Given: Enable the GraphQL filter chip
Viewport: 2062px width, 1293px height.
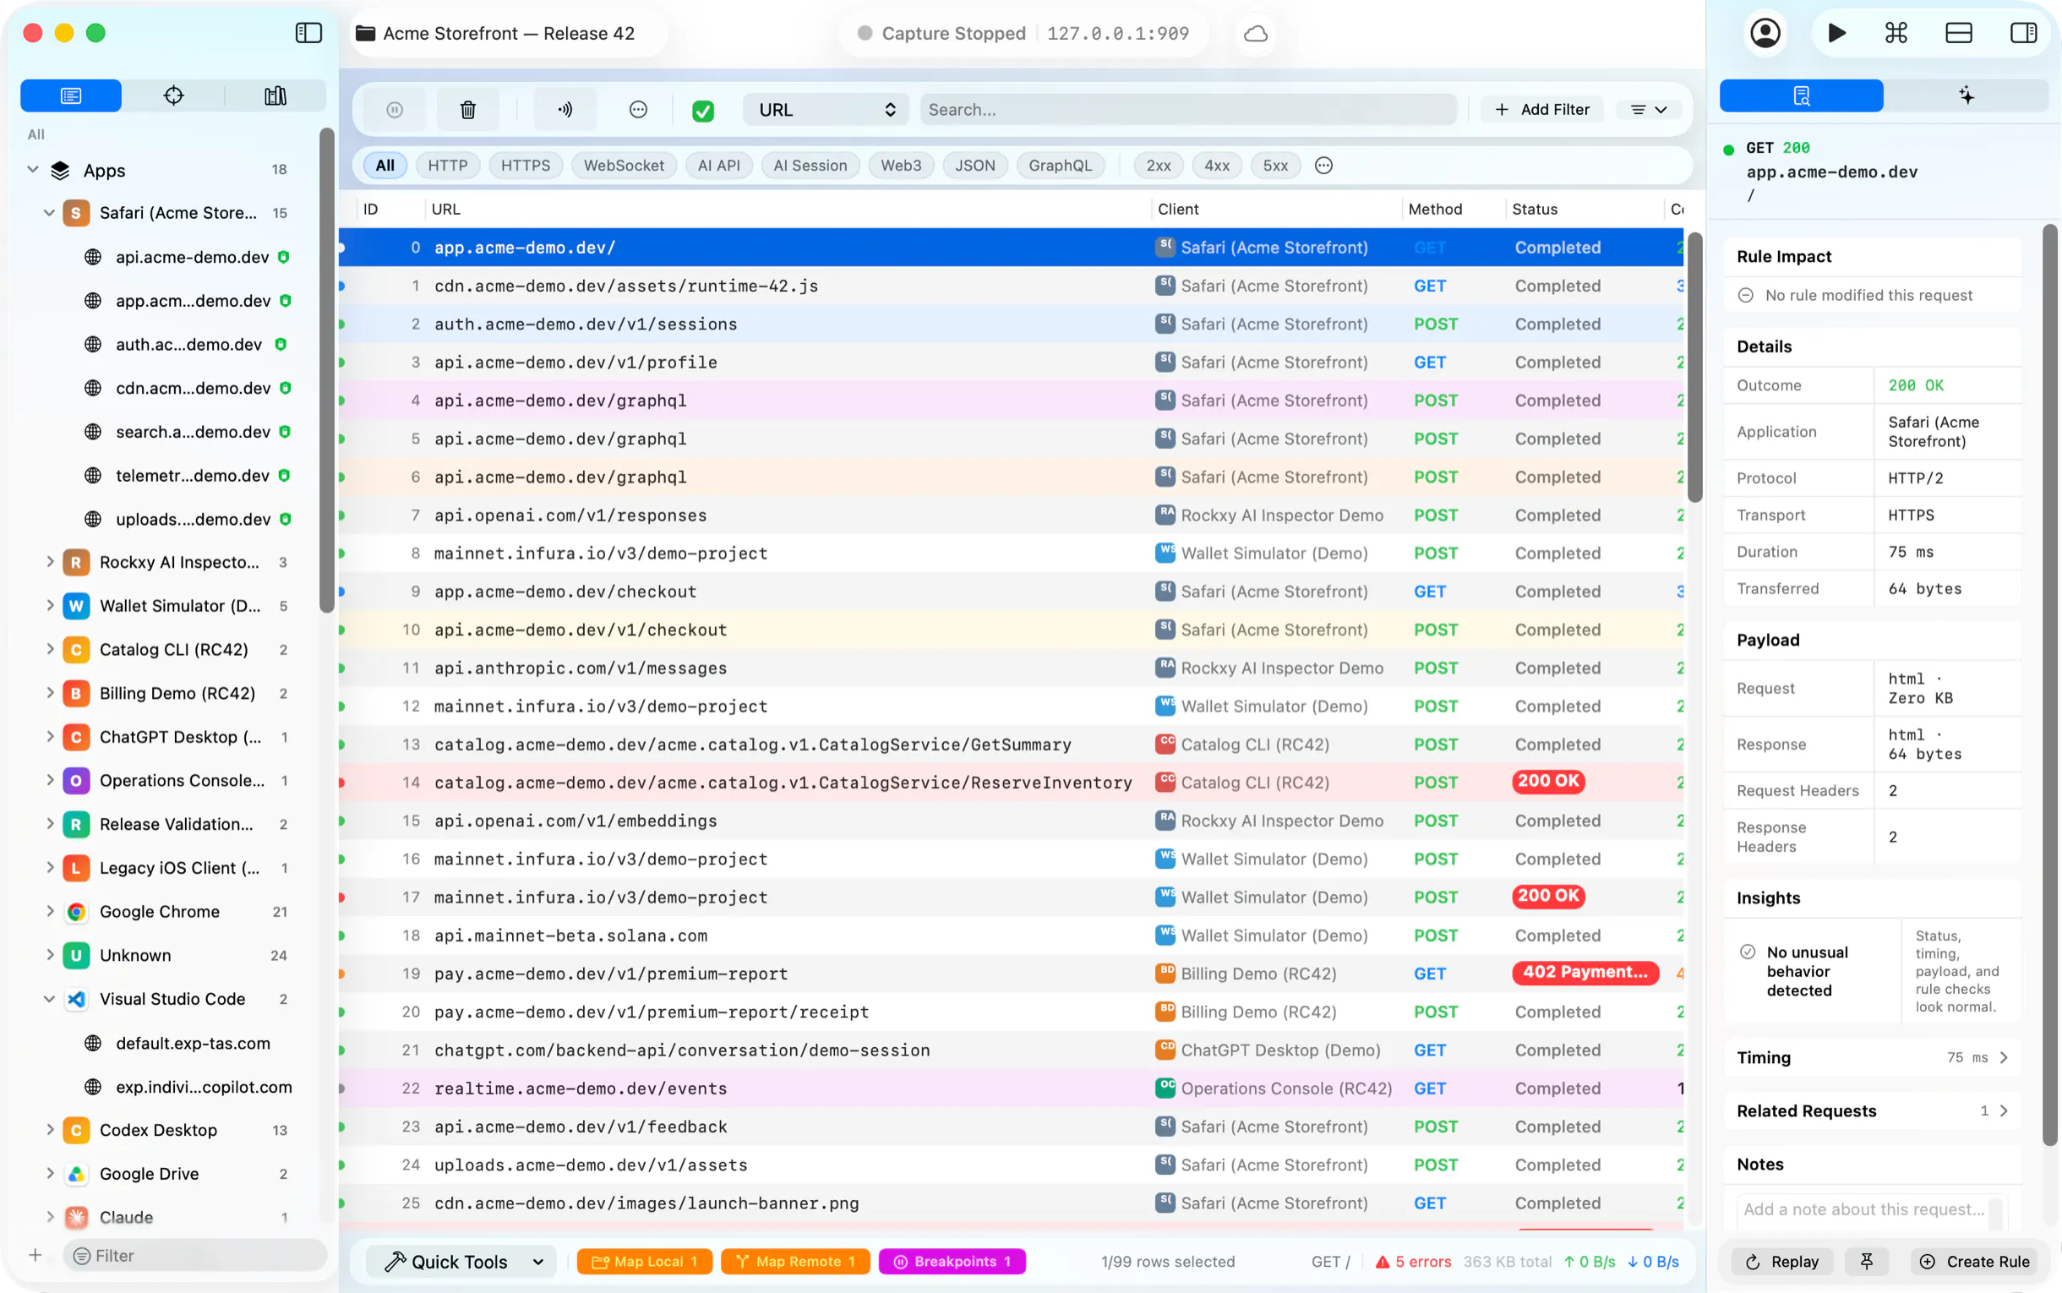Looking at the screenshot, I should coord(1060,165).
